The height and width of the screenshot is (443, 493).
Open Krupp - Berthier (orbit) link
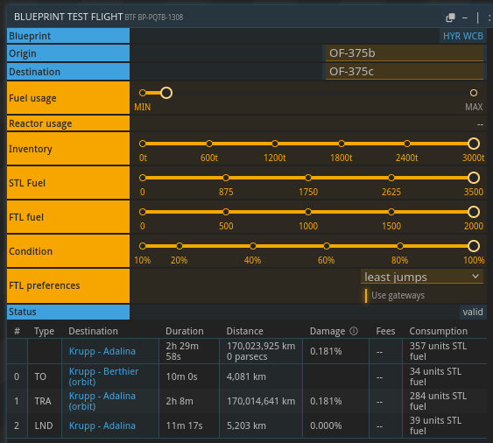[103, 376]
